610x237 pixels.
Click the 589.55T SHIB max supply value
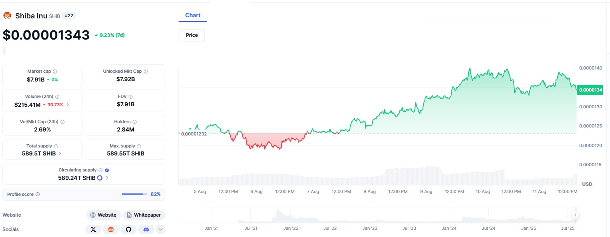pyautogui.click(x=125, y=153)
